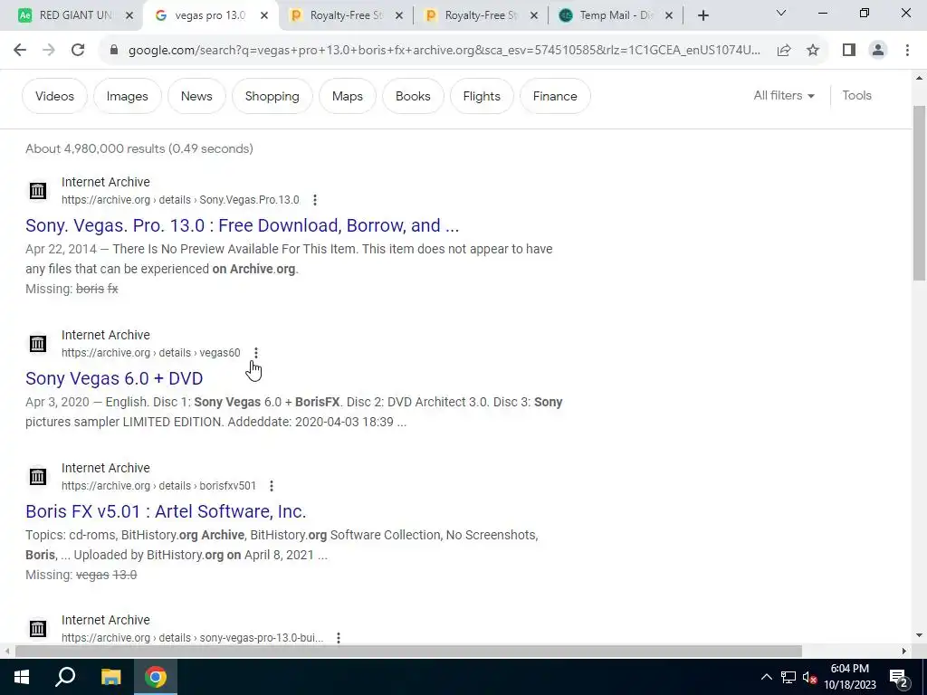Click the horizontal page scrollbar thumb
927x695 pixels.
[408, 651]
